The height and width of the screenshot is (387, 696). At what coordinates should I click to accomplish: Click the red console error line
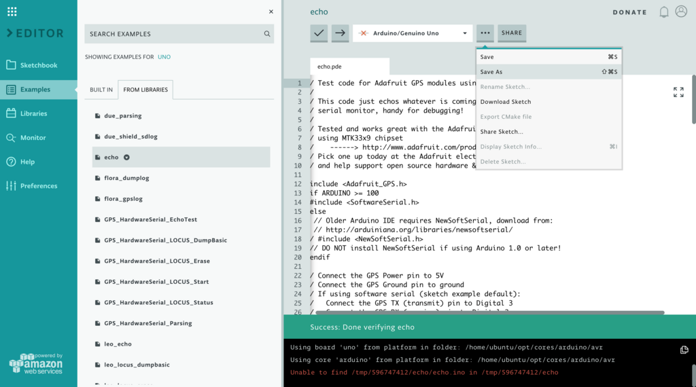click(424, 372)
